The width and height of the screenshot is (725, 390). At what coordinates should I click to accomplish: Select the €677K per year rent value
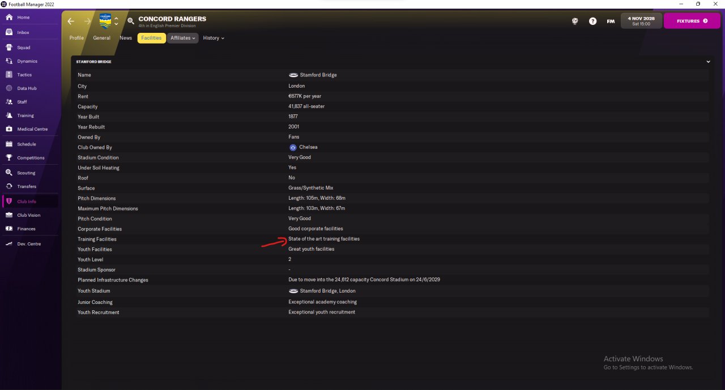(305, 96)
